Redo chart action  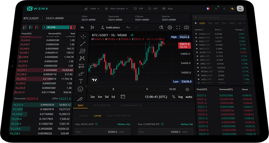[x=136, y=27]
